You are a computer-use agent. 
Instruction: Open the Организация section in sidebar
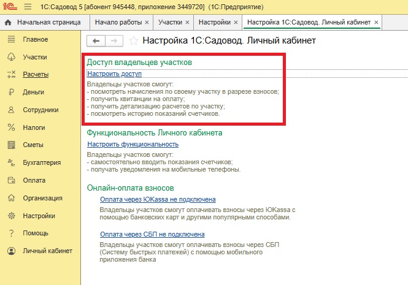tap(43, 198)
